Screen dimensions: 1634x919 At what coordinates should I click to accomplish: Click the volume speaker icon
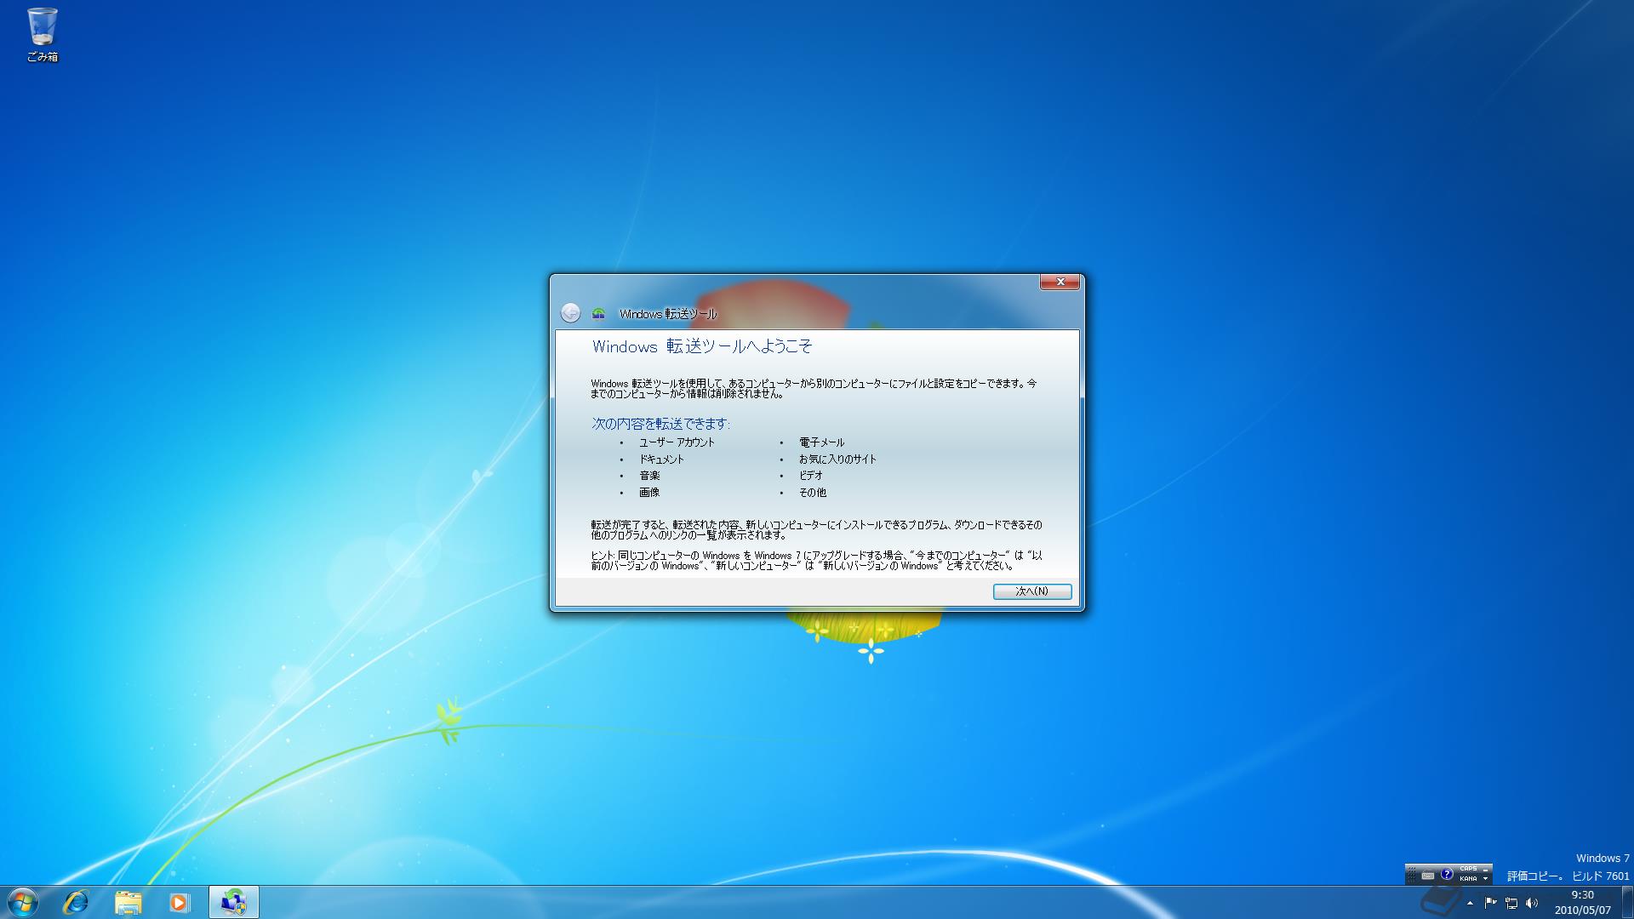pyautogui.click(x=1532, y=903)
